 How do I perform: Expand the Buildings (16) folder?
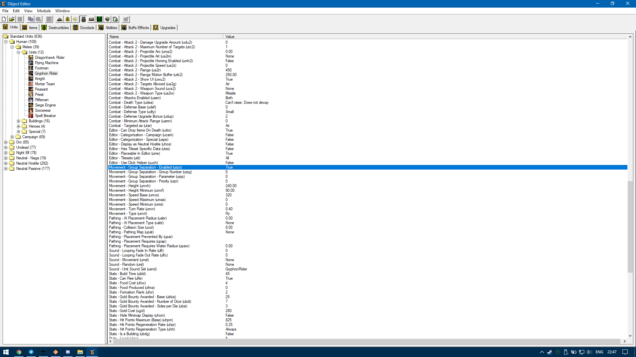(19, 121)
